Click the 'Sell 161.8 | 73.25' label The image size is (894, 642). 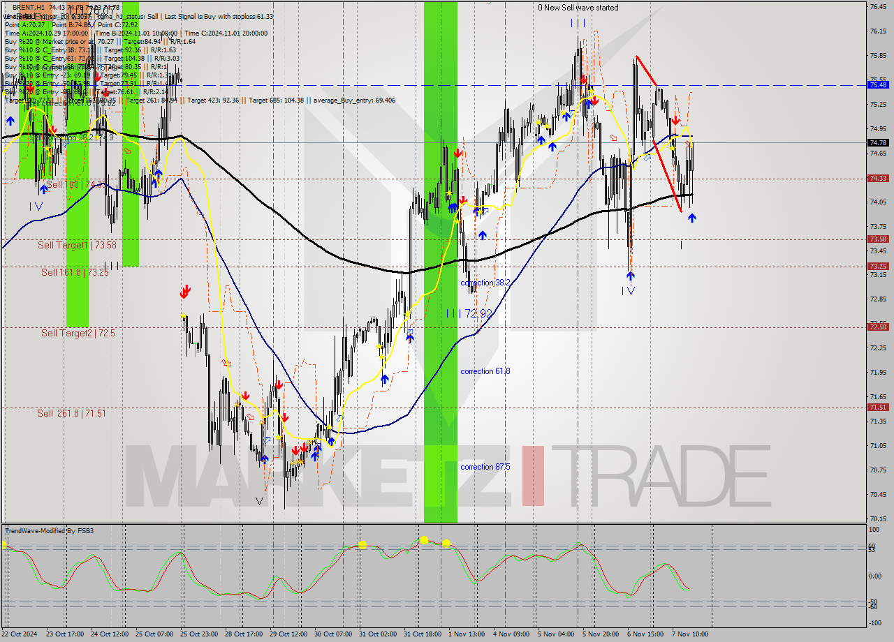(x=75, y=272)
